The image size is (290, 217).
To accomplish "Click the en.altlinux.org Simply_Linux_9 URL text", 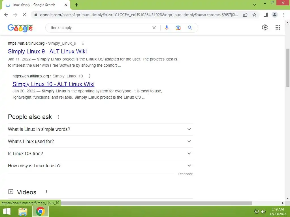I will (x=42, y=43).
